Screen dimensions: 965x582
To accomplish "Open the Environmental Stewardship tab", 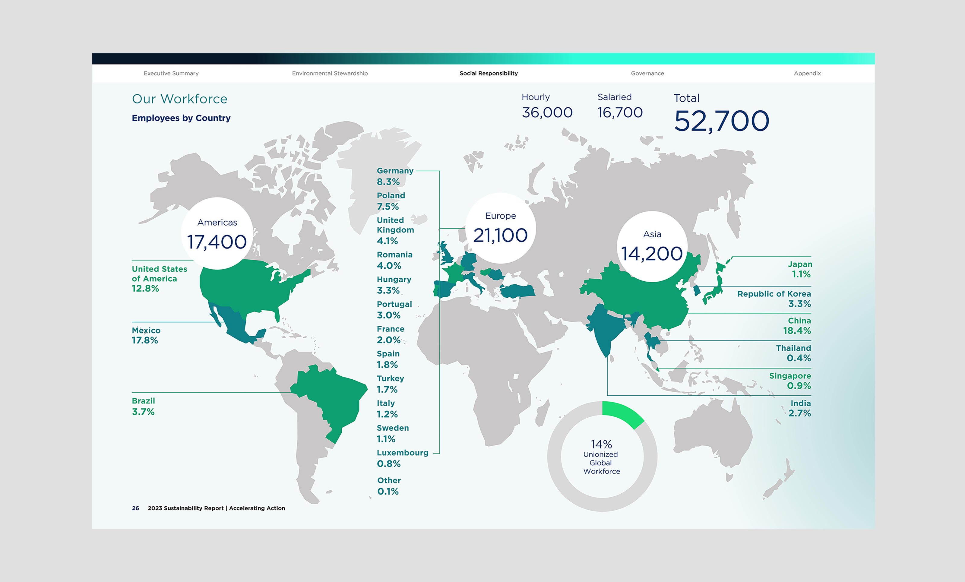I will coord(330,73).
